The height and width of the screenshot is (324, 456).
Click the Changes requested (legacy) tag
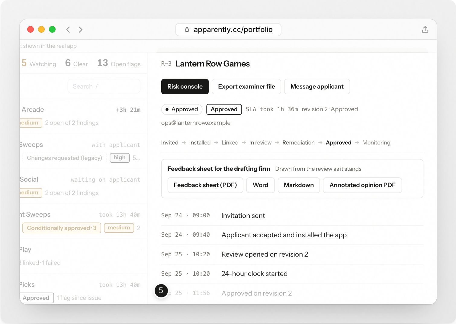(64, 158)
